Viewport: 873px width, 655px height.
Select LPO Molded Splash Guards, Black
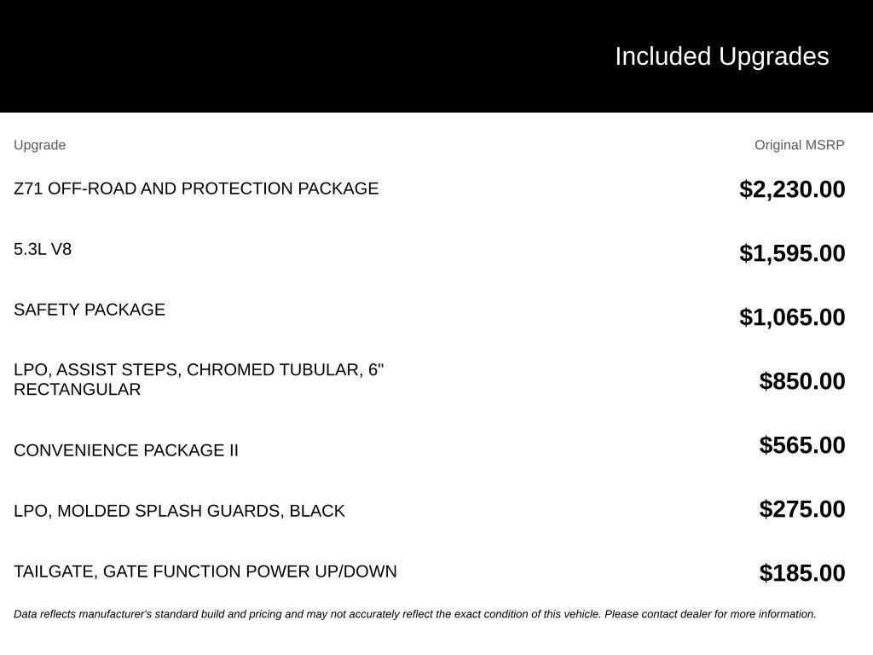pyautogui.click(x=179, y=511)
